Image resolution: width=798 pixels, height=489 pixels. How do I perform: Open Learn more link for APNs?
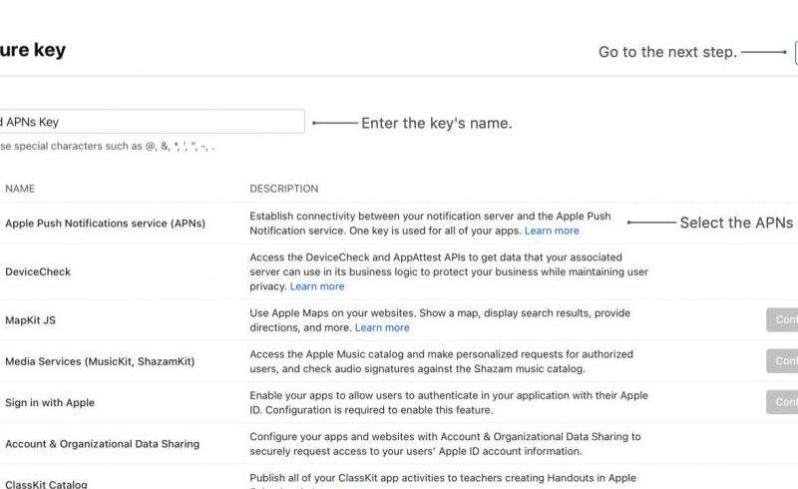point(552,231)
